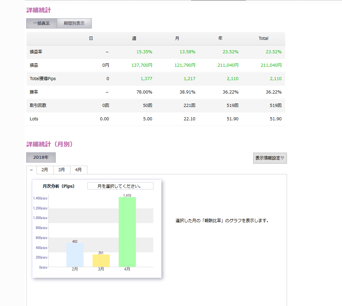Click the 損益率 row label
Screen dimensions: 342x306
(x=36, y=52)
